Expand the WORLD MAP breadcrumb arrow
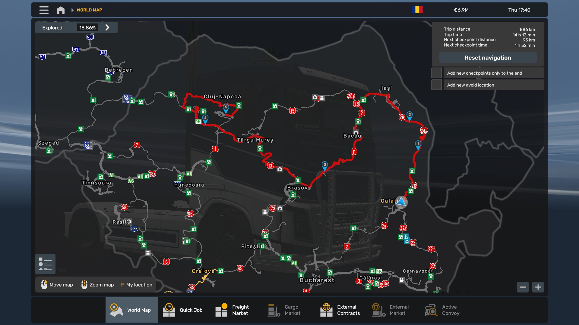This screenshot has width=579, height=325. (72, 10)
